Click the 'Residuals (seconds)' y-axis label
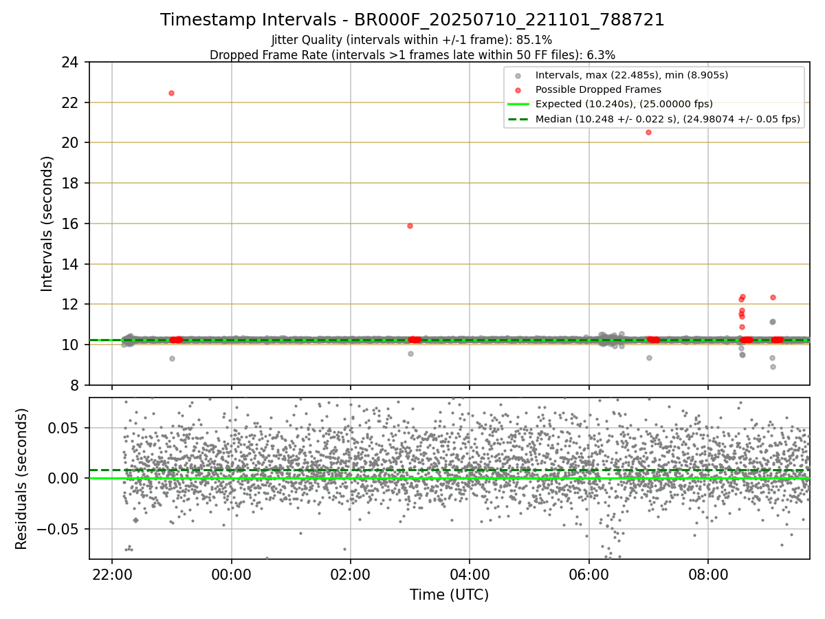The image size is (825, 619). pyautogui.click(x=21, y=479)
